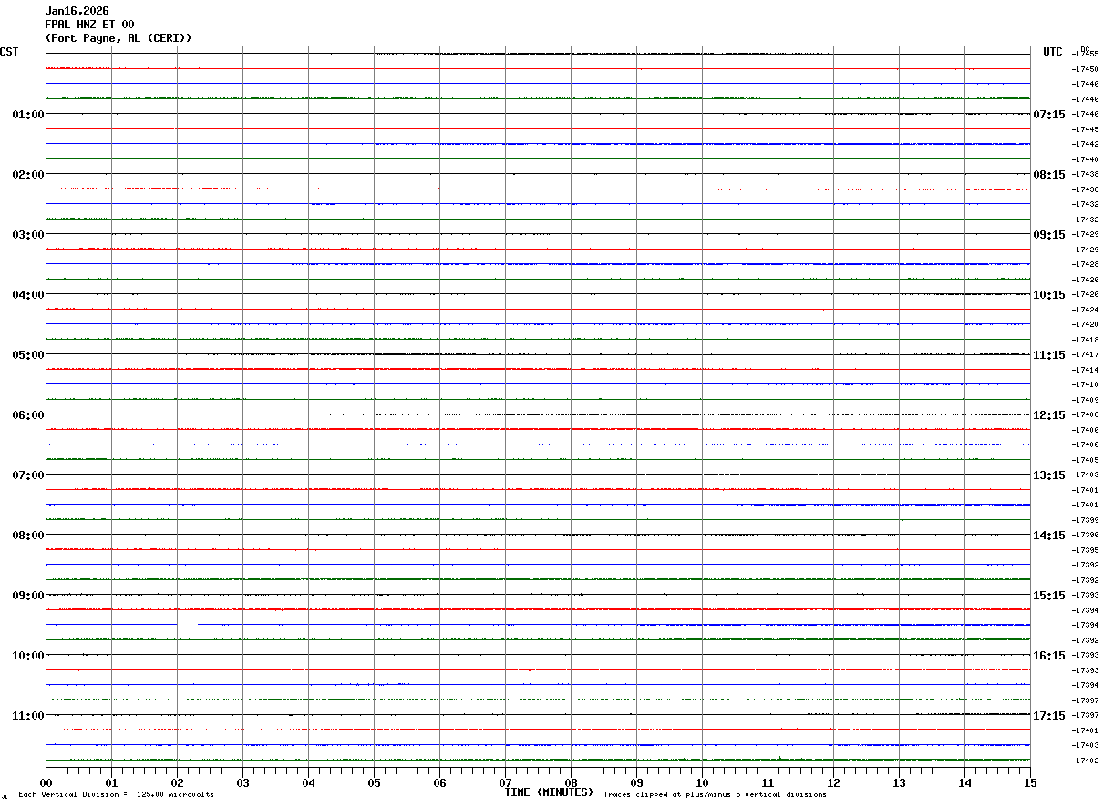The width and height of the screenshot is (1103, 807).
Task: Click the x-axis minute tick label 07
Action: [x=505, y=782]
